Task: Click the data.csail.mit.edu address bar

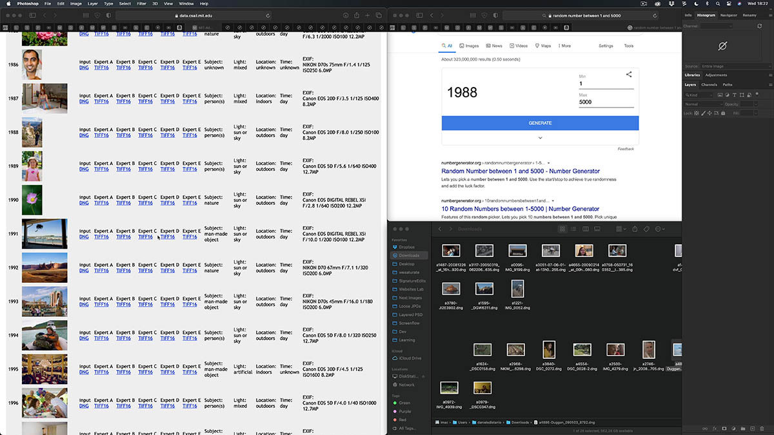Action: pos(193,15)
